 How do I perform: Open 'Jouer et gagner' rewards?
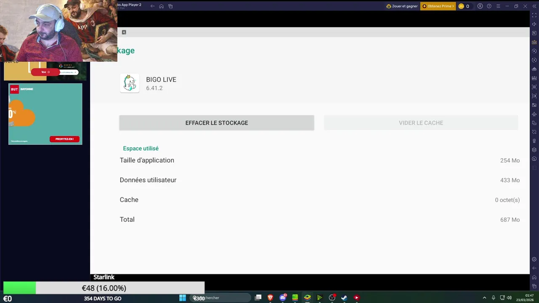tap(402, 6)
